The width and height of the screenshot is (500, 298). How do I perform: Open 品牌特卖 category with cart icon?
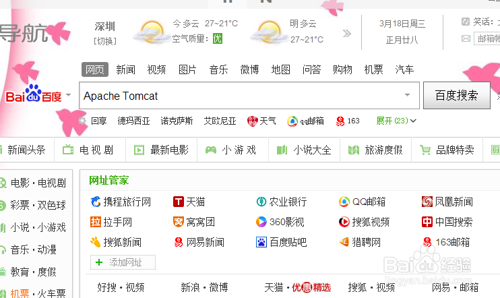coord(447,150)
